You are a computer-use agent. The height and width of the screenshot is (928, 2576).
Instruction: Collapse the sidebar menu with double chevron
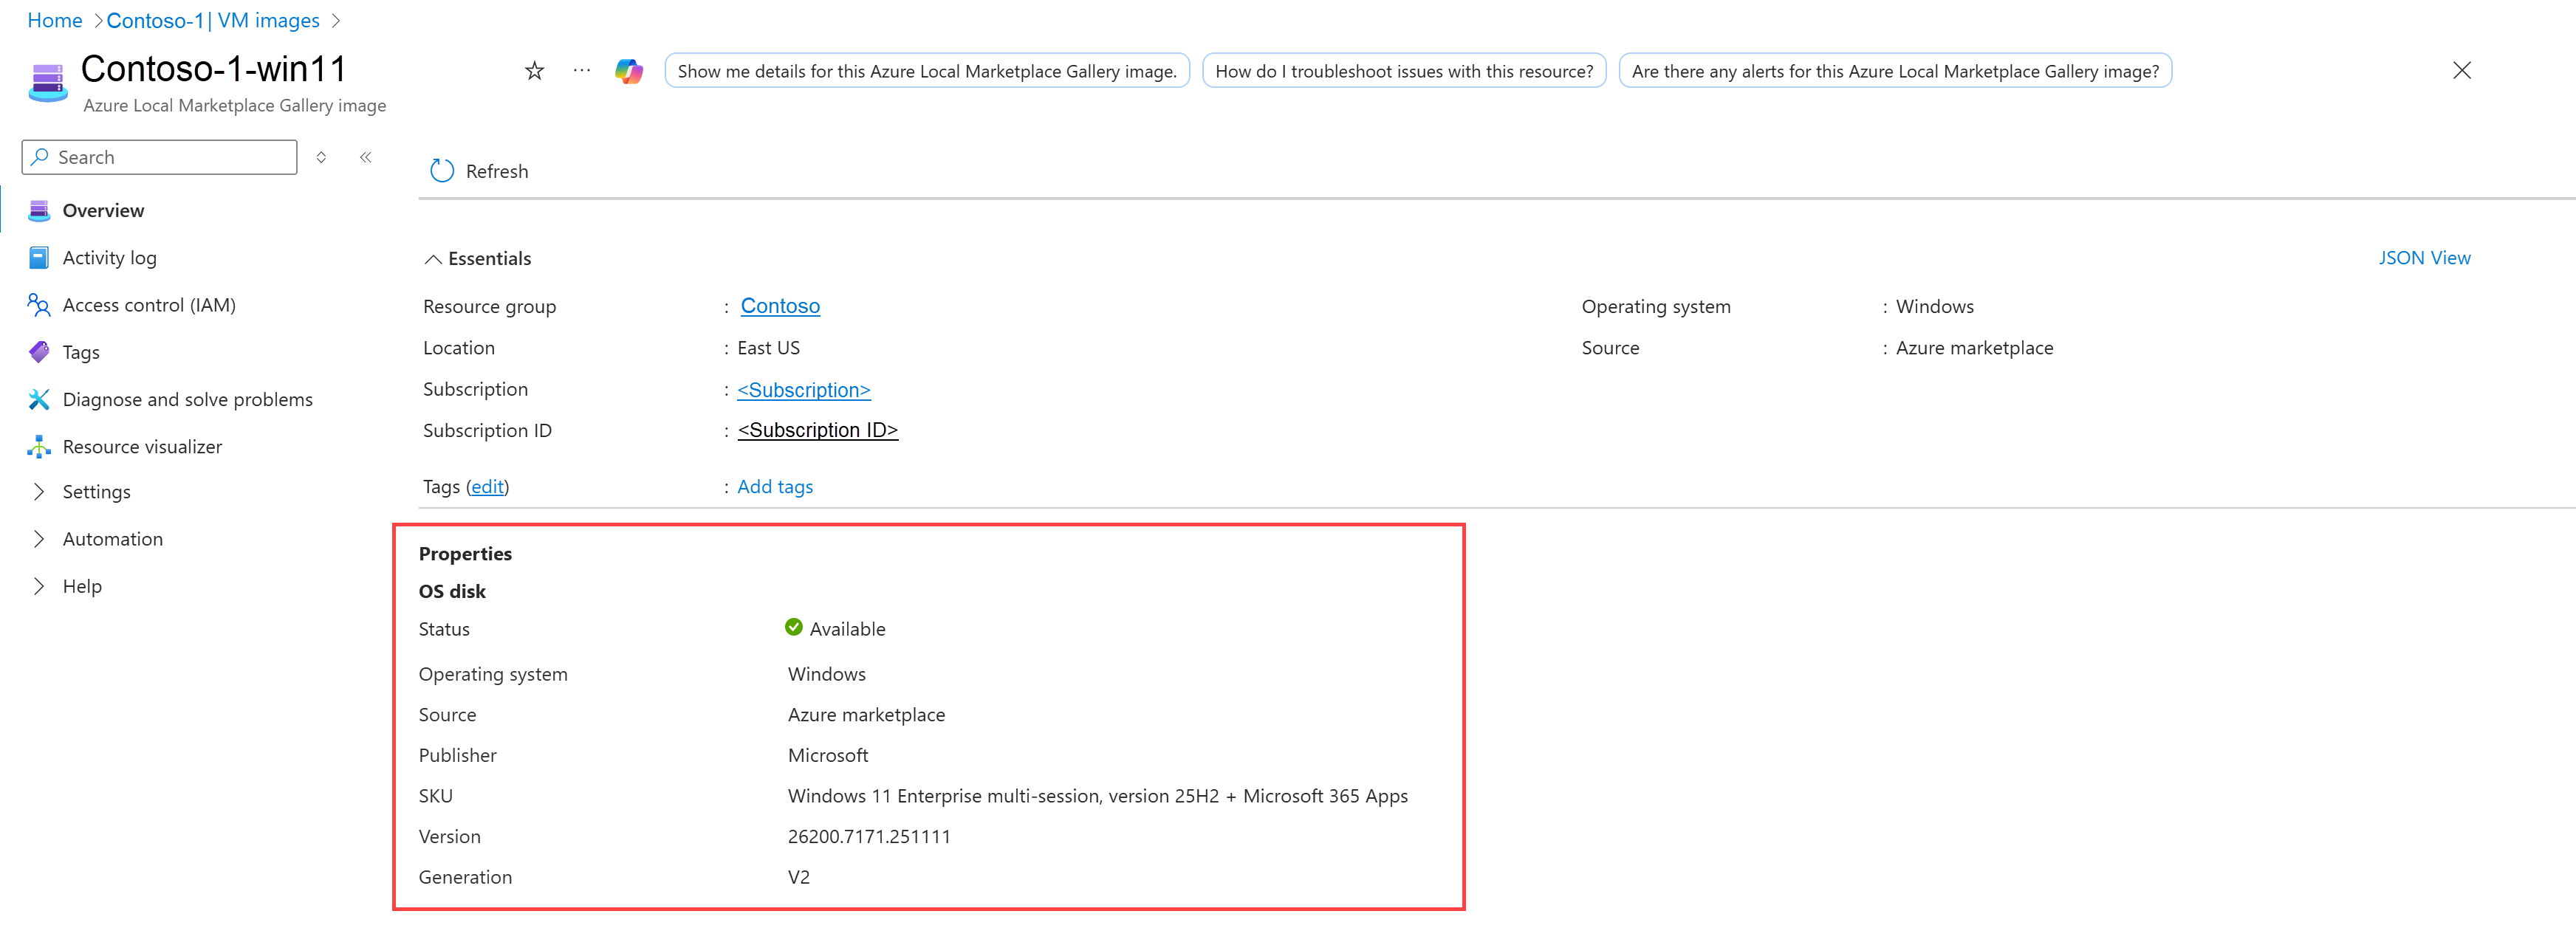pos(366,157)
